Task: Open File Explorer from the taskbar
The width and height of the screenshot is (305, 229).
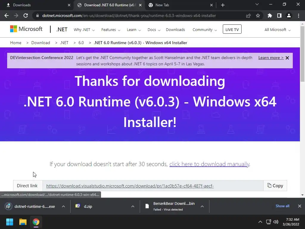Action: [x=23, y=222]
